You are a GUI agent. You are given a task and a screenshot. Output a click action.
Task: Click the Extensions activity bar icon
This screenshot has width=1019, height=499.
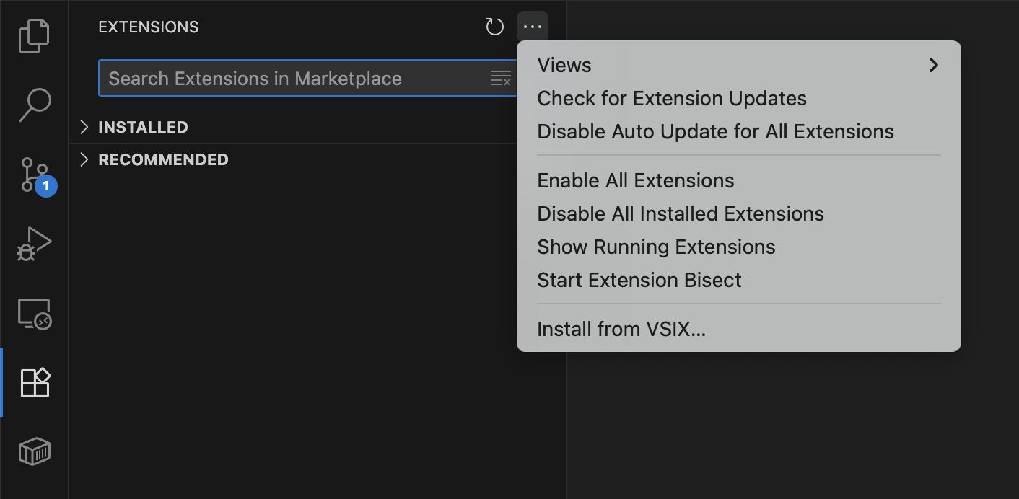(x=34, y=383)
